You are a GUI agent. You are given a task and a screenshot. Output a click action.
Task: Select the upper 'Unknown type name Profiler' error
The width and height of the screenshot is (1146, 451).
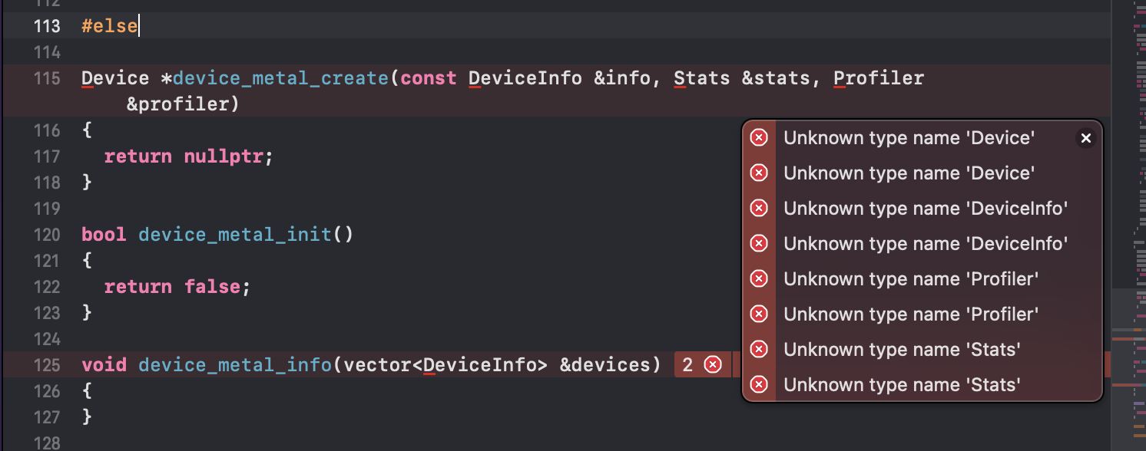click(911, 279)
